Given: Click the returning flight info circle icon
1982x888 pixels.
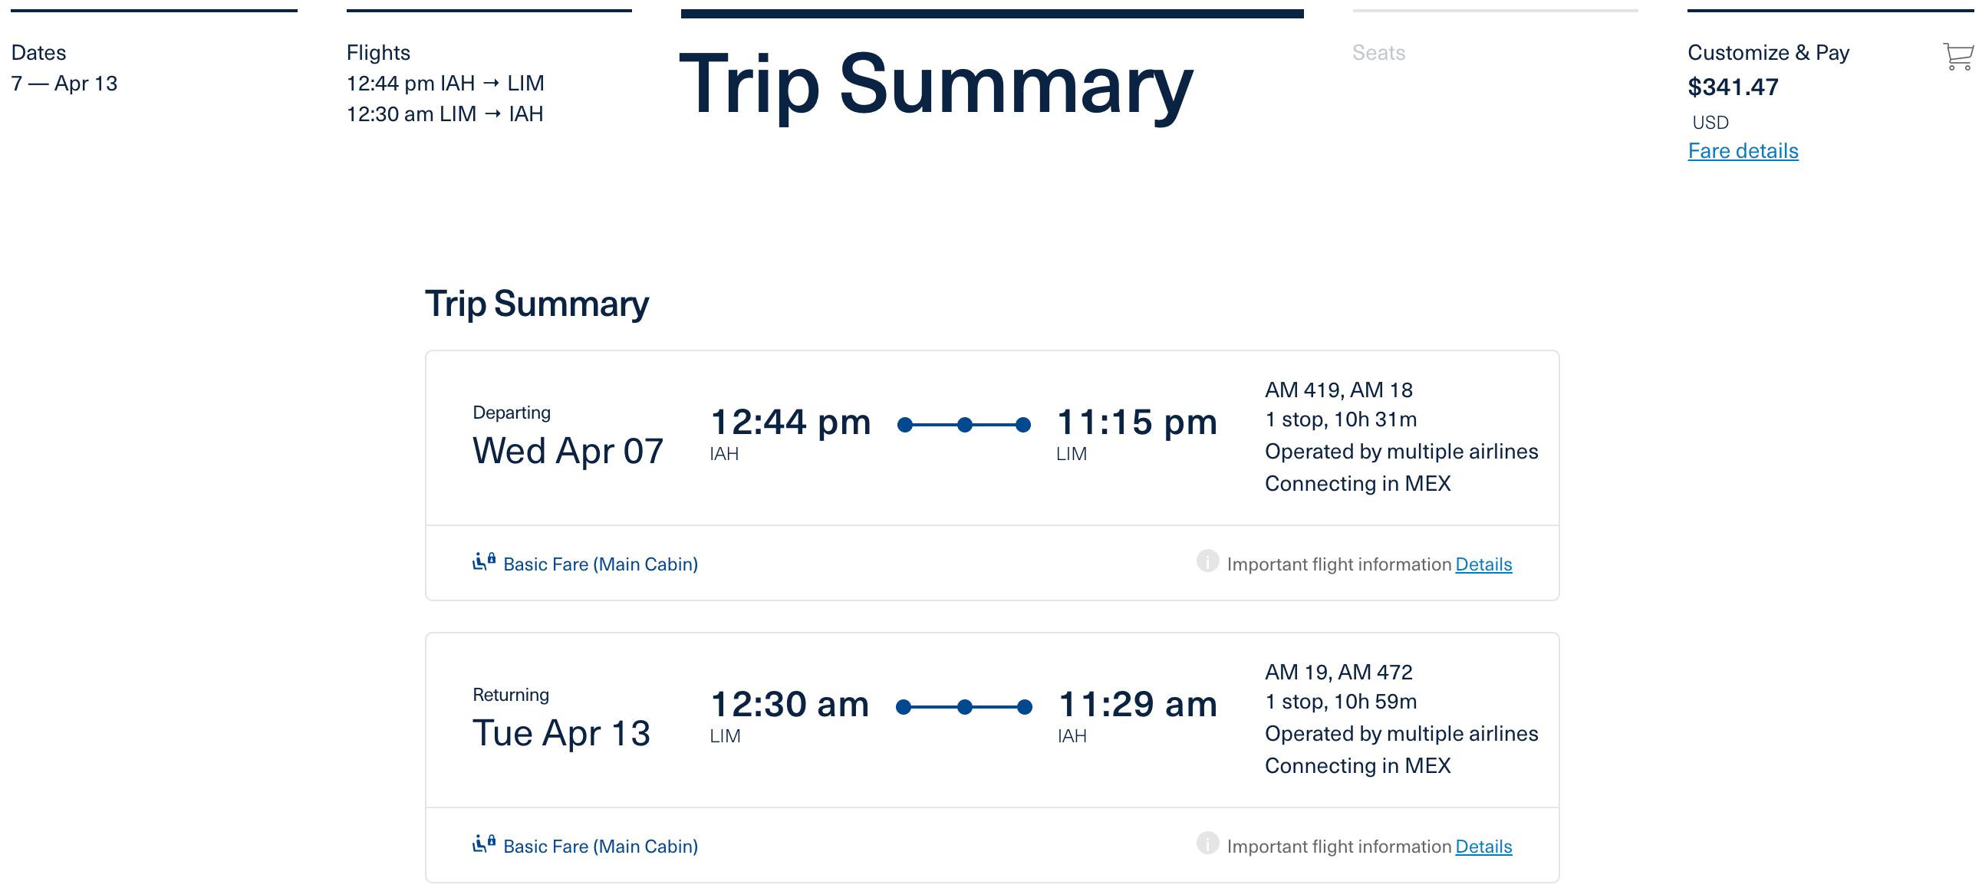Looking at the screenshot, I should (1207, 844).
